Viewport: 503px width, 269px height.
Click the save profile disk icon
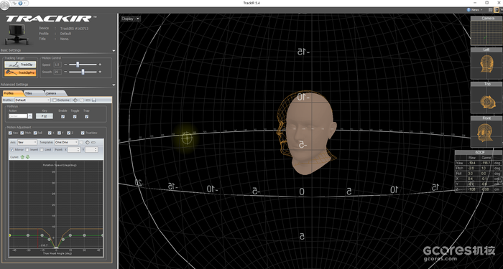tap(94, 100)
